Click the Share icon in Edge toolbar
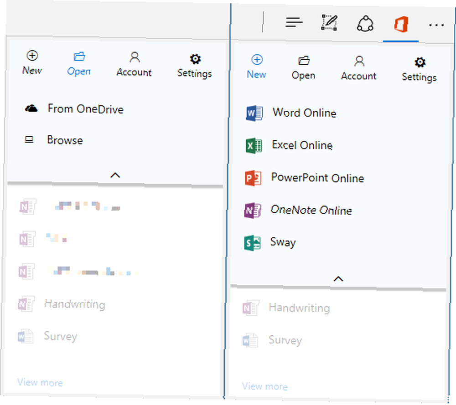 tap(365, 24)
